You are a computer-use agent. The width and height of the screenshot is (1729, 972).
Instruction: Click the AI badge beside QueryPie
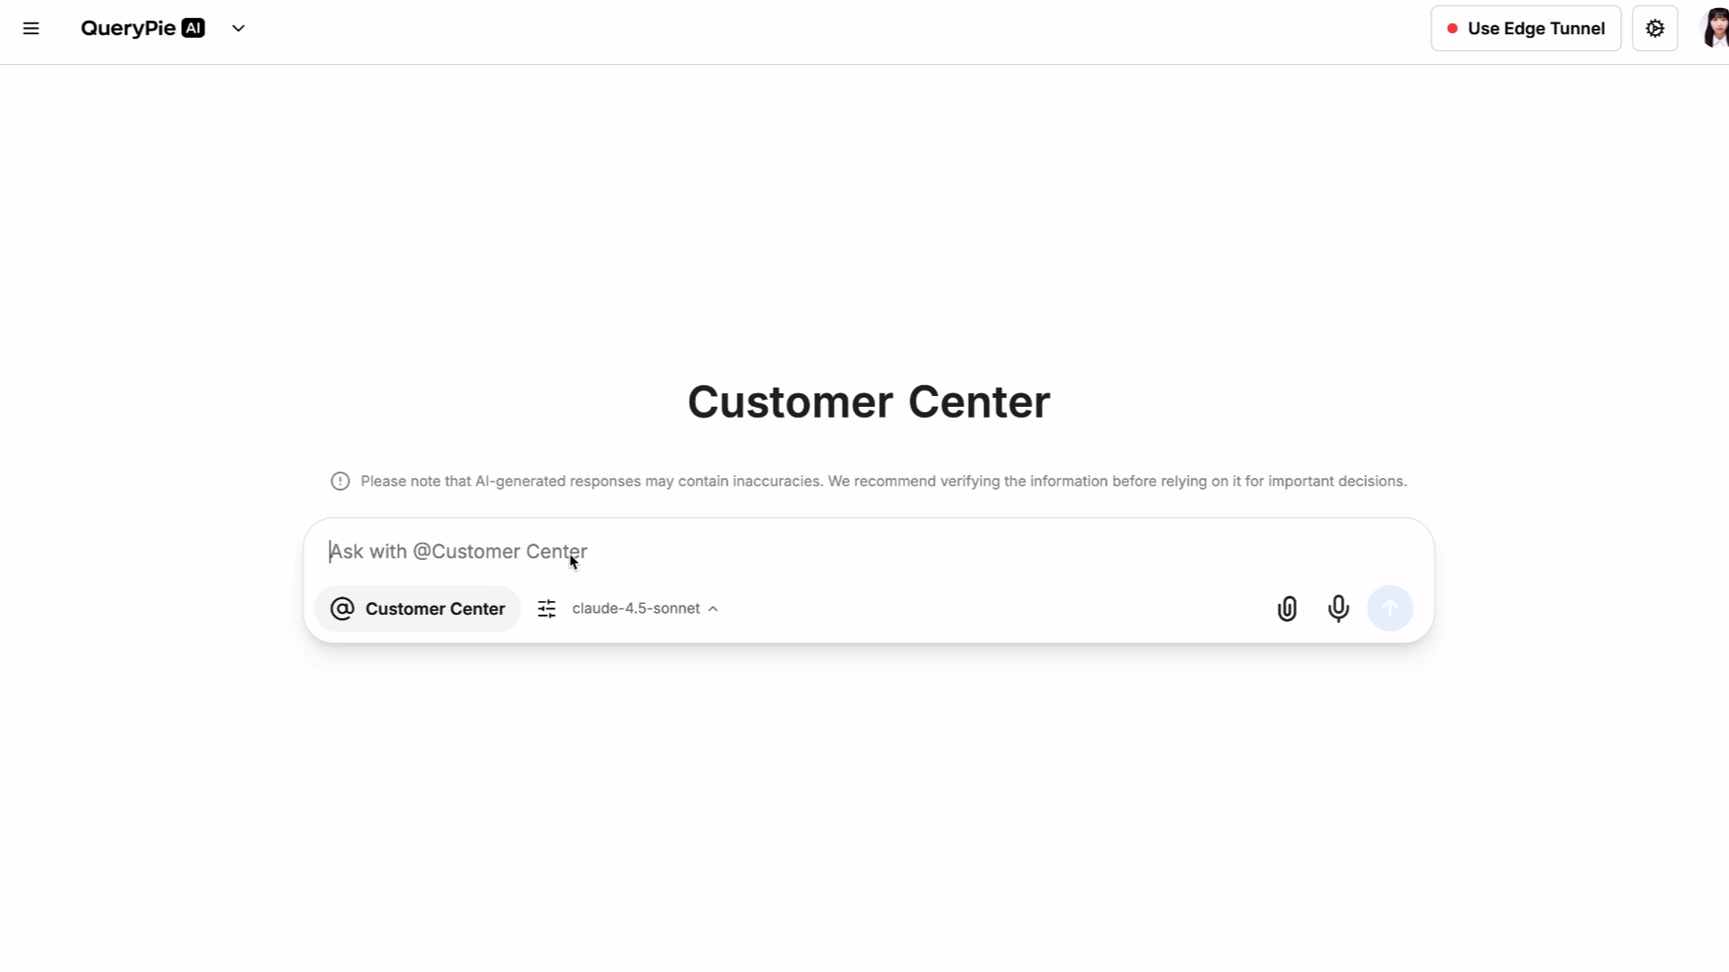point(193,28)
